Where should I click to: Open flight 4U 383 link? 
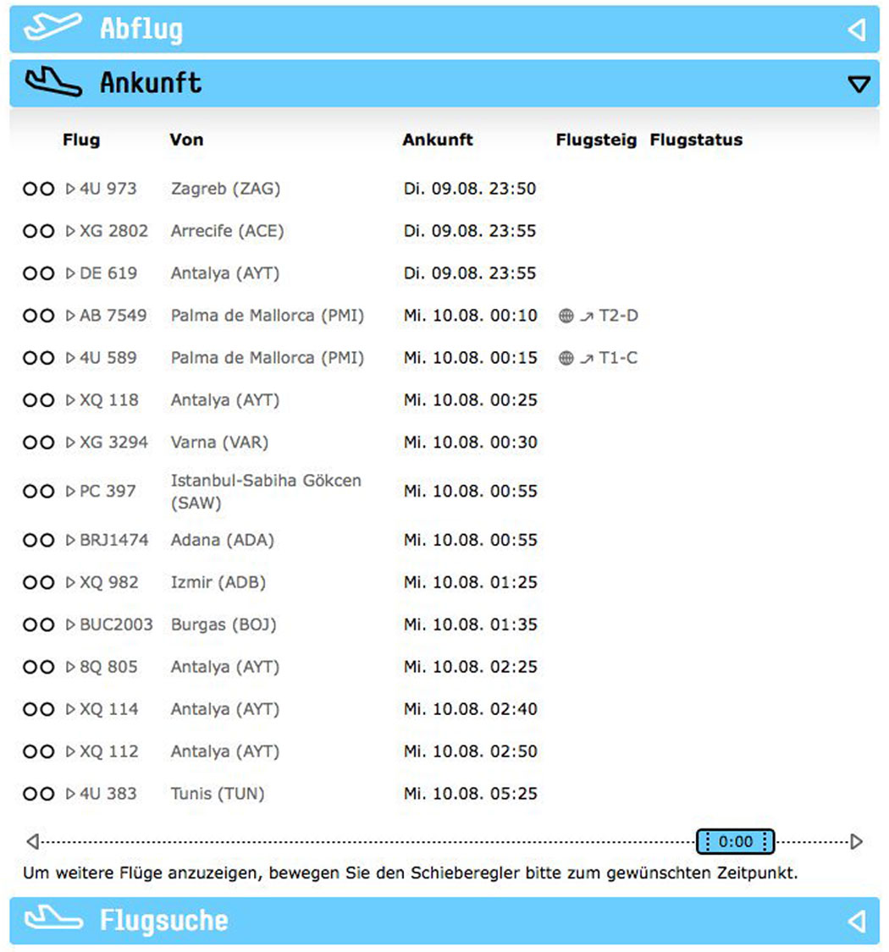[108, 794]
